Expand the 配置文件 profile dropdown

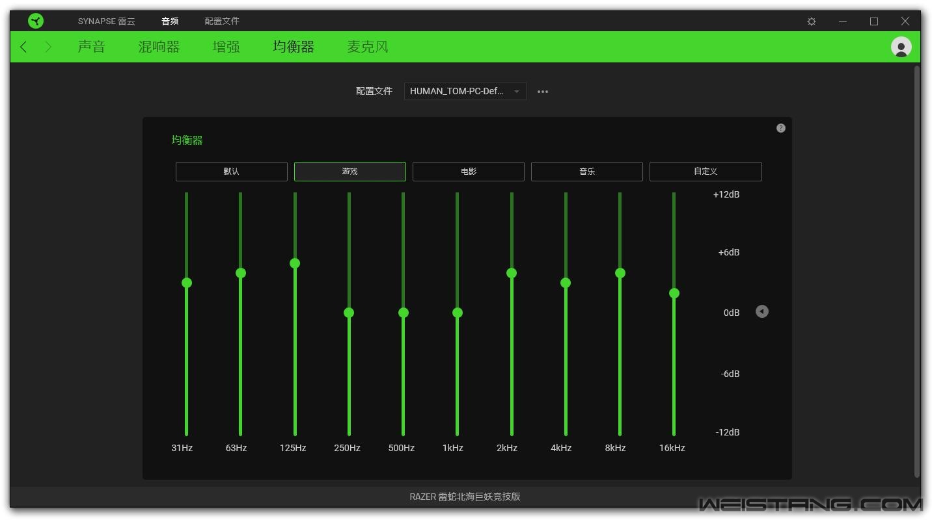click(x=465, y=92)
